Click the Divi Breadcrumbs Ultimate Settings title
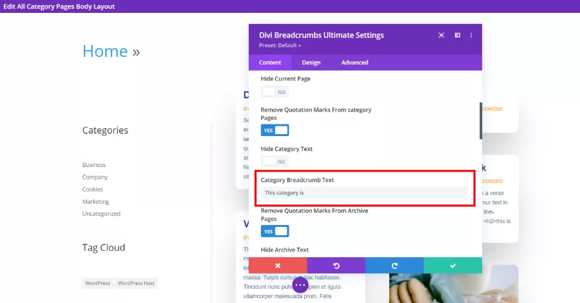This screenshot has height=303, width=580. pos(322,35)
